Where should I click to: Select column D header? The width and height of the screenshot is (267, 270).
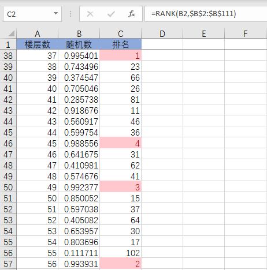pos(162,33)
